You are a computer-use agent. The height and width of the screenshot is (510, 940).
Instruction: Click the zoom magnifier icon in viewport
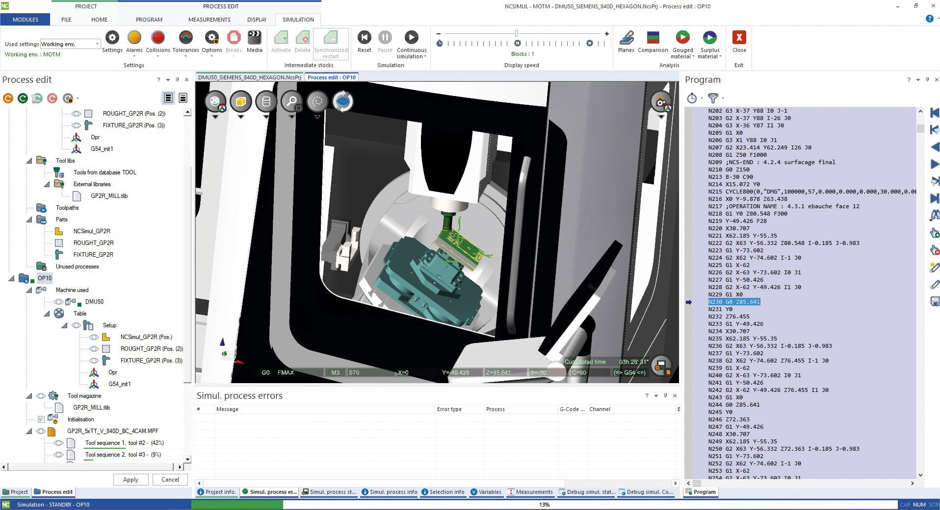[x=291, y=102]
